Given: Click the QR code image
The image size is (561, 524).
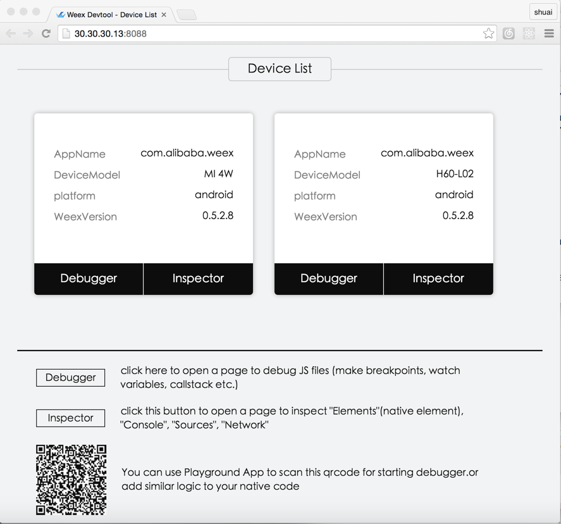Looking at the screenshot, I should 71,479.
